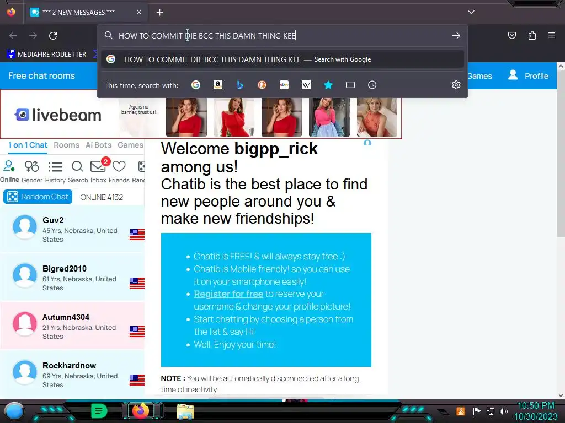Image resolution: width=565 pixels, height=423 pixels.
Task: Click the page vertical scrollbar thumb
Action: point(561,154)
